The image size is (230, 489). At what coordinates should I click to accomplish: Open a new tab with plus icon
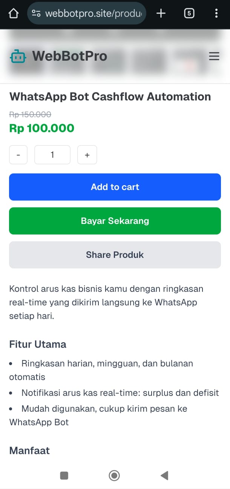(161, 14)
